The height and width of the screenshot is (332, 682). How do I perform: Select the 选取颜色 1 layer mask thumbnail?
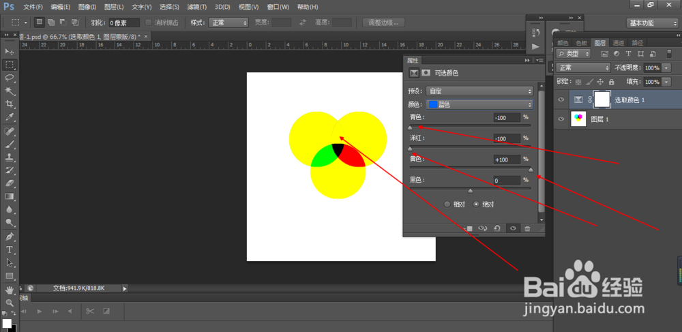tap(602, 100)
